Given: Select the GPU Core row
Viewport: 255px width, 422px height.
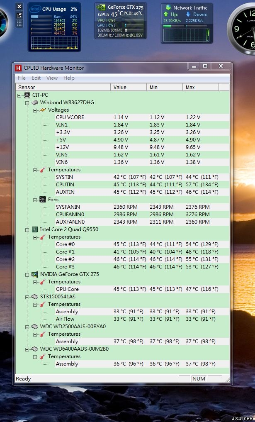Looking at the screenshot, I should (x=142, y=289).
